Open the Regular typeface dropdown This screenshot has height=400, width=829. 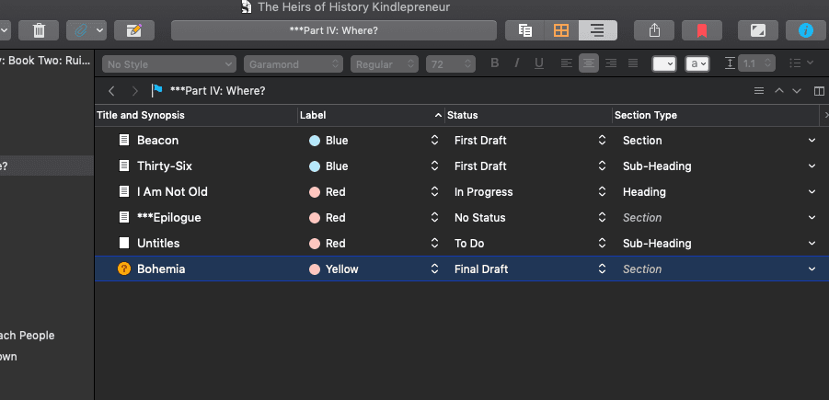[385, 64]
